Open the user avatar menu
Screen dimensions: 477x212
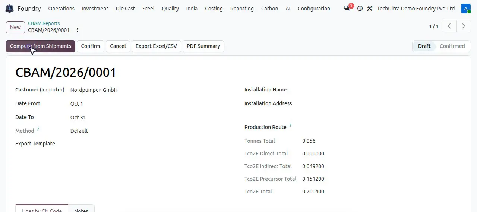pos(465,9)
